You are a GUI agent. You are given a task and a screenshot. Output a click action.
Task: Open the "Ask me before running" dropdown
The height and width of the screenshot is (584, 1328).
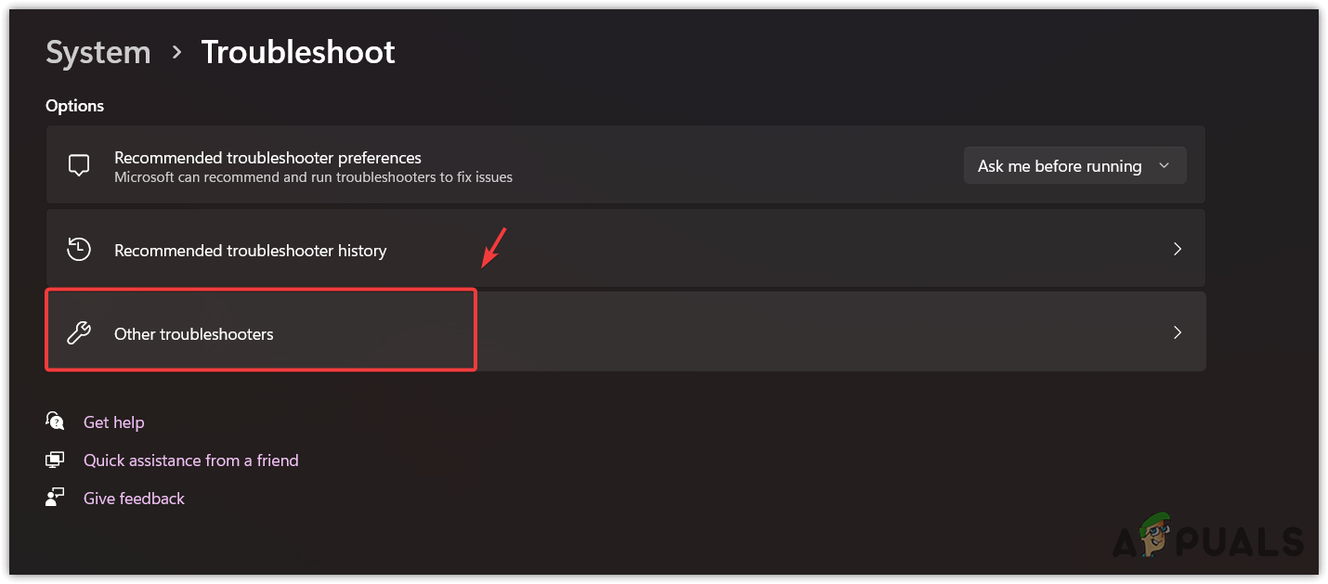tap(1074, 166)
